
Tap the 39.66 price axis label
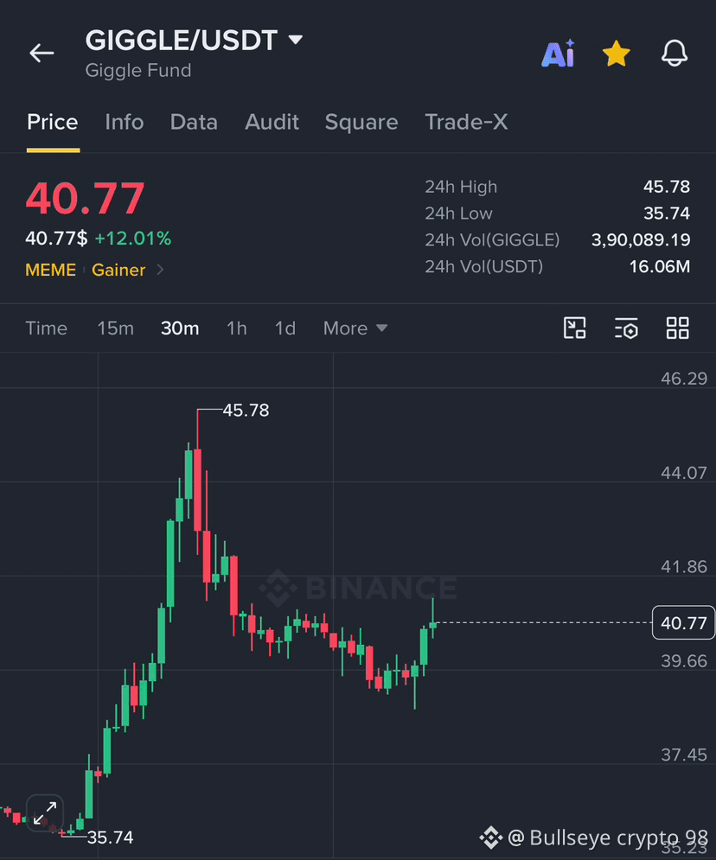[684, 661]
